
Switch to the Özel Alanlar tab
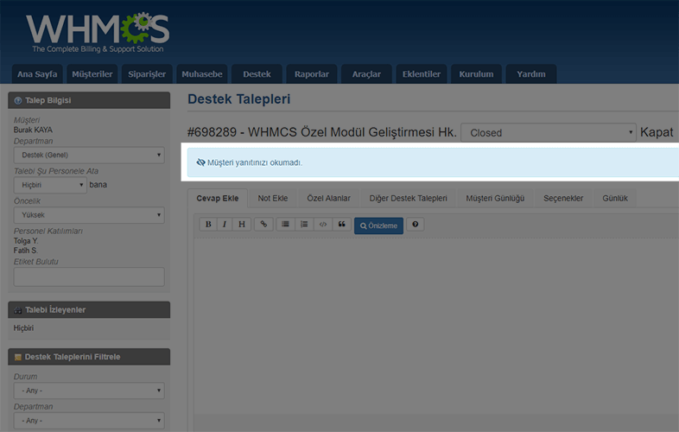[328, 199]
